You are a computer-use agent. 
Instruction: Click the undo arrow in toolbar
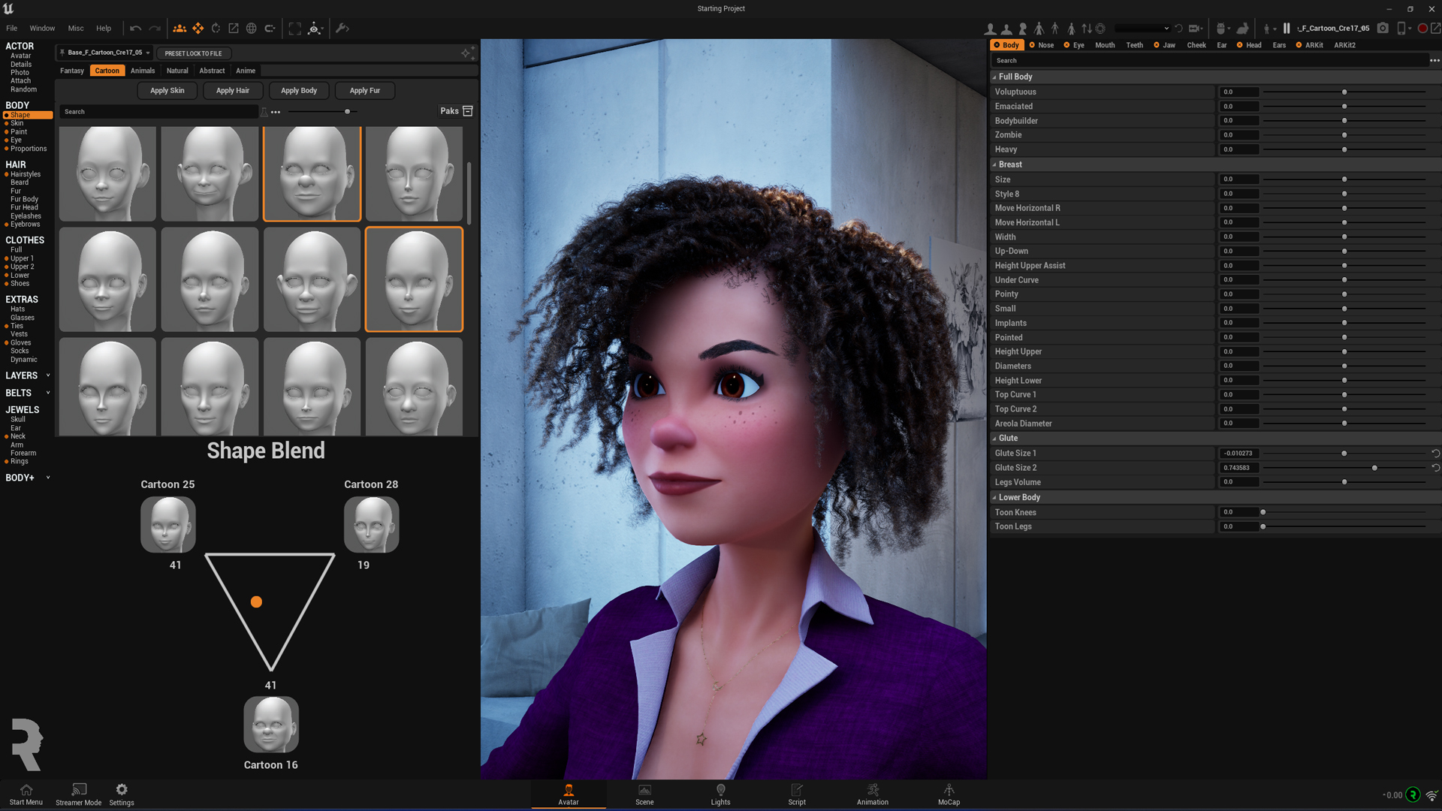(x=135, y=29)
